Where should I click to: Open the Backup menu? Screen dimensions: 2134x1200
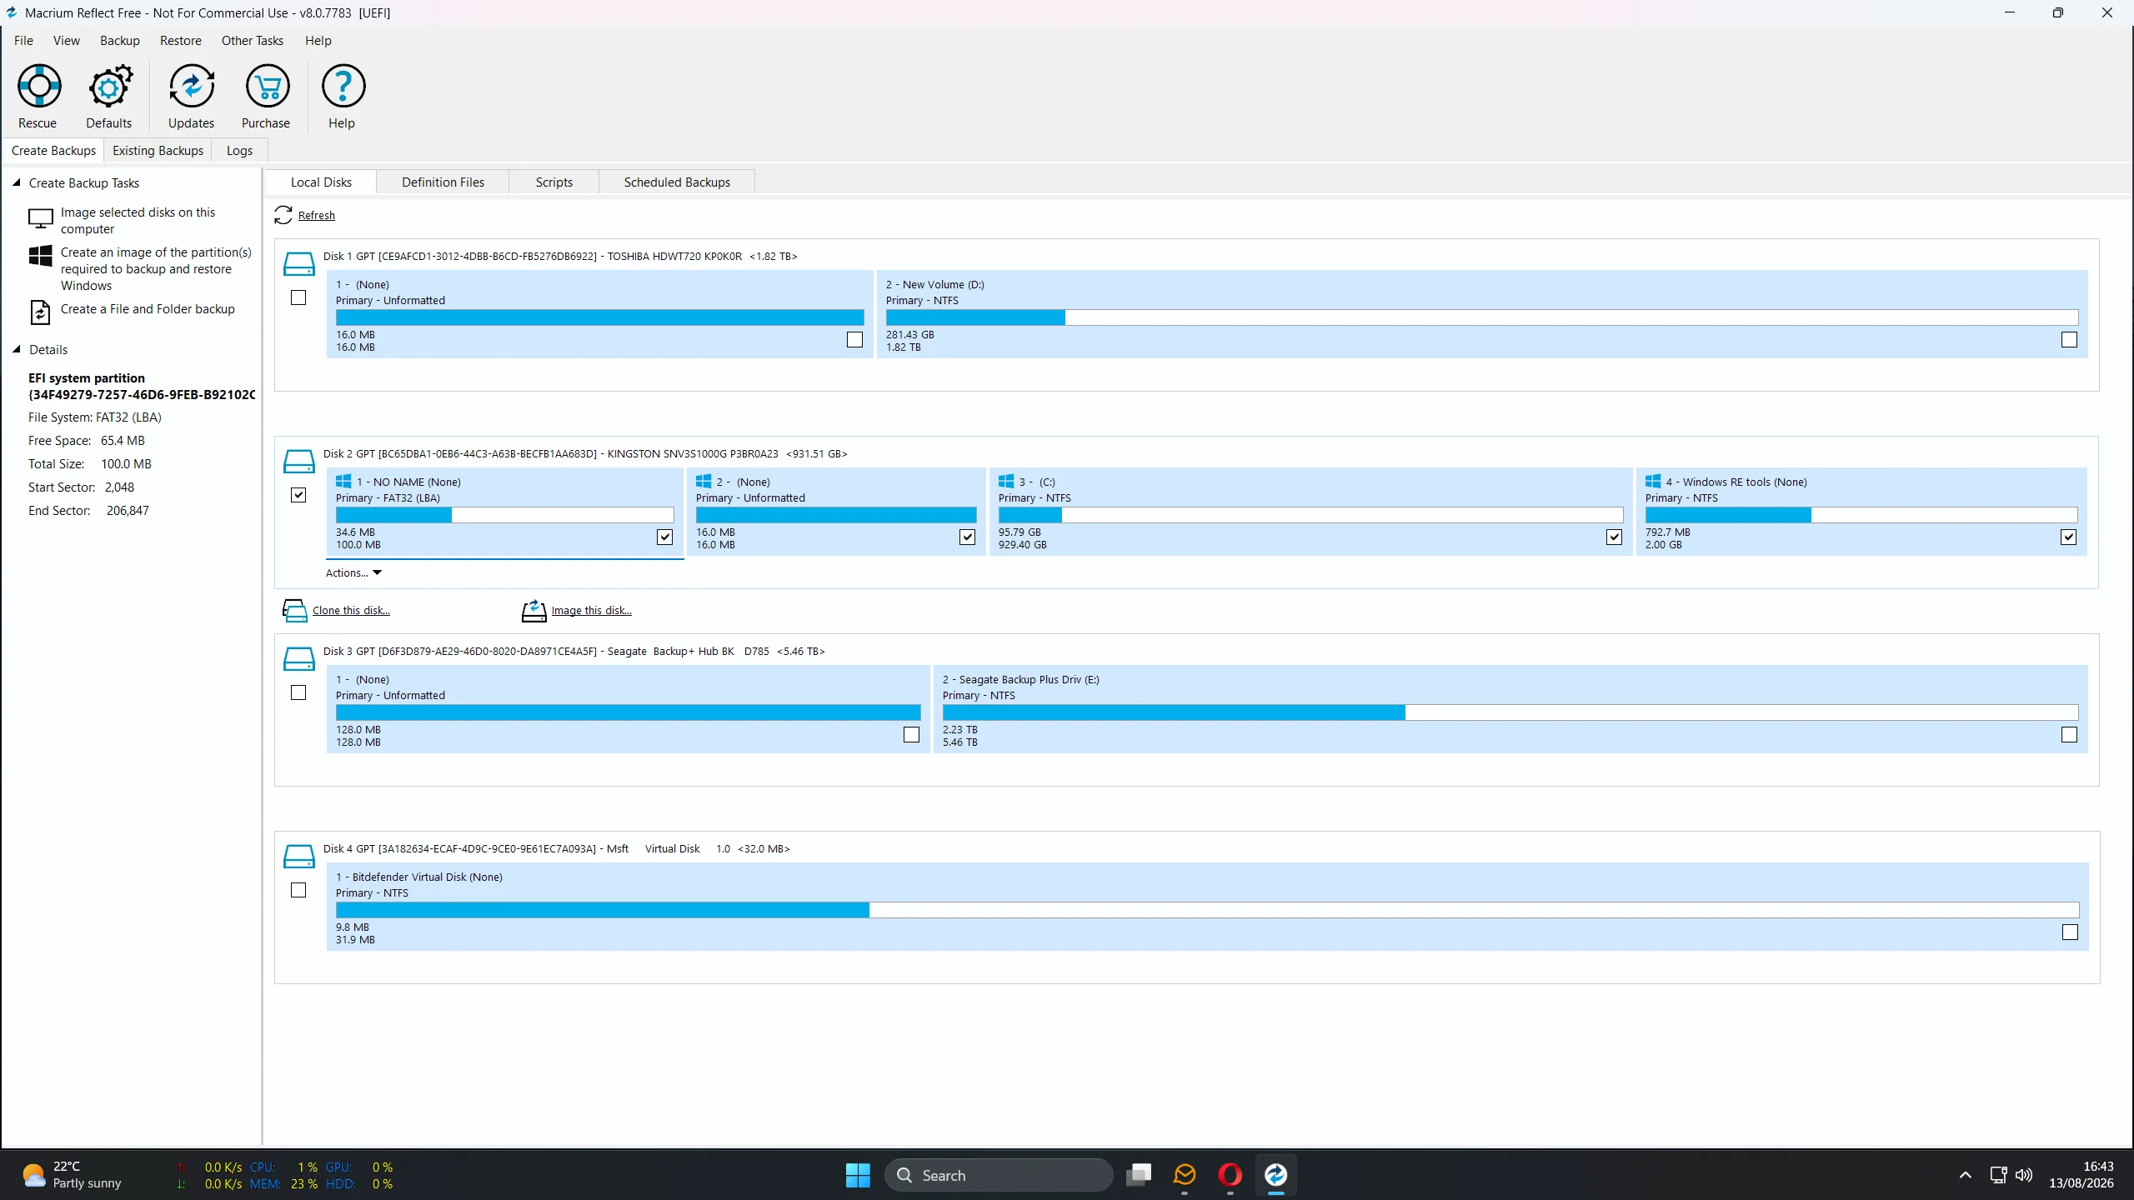[120, 40]
